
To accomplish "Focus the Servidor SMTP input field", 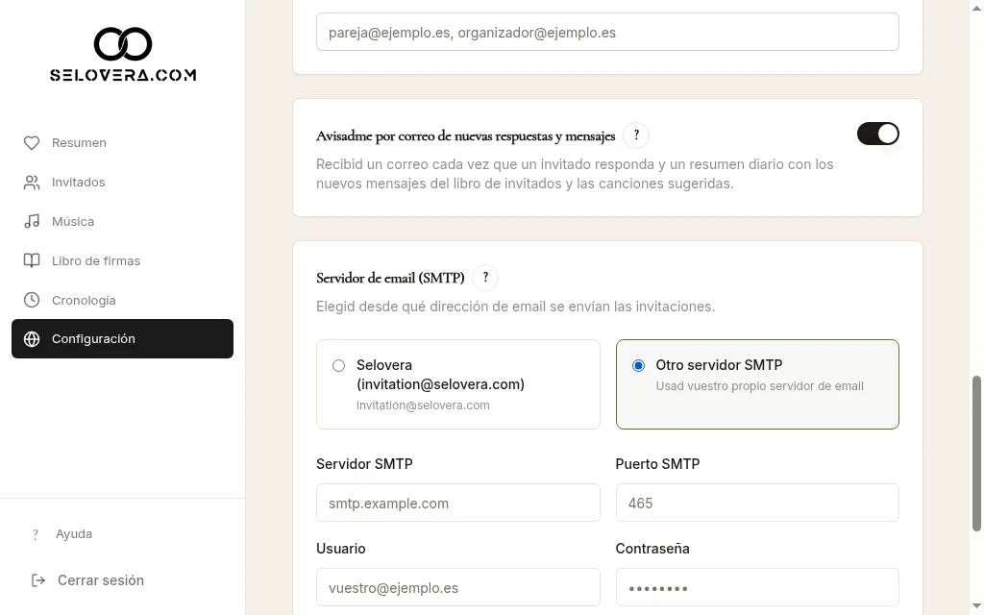I will 458,503.
